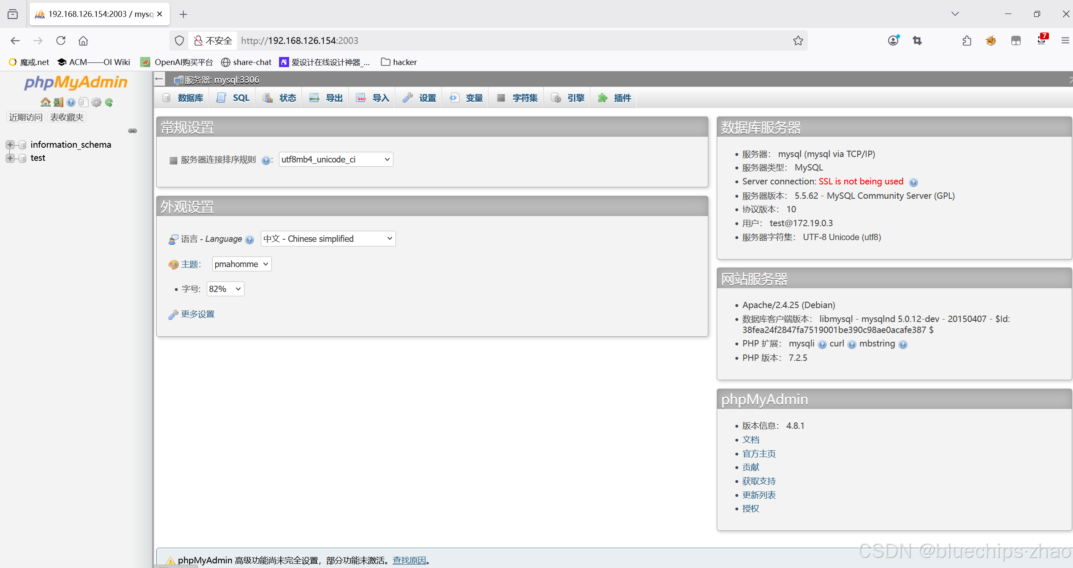Viewport: 1073px width, 568px height.
Task: Click the green reload navigation panel icon
Action: click(x=109, y=102)
